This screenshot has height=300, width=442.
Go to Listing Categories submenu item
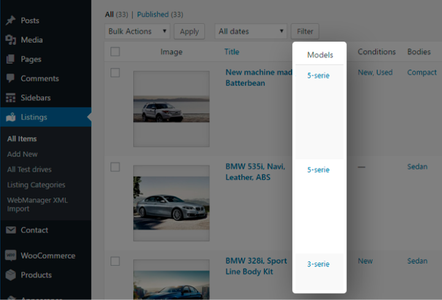(36, 185)
